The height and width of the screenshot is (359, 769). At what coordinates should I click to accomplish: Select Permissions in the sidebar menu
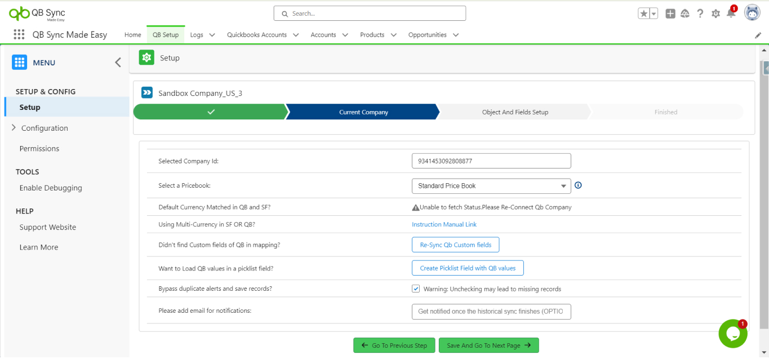coord(39,149)
